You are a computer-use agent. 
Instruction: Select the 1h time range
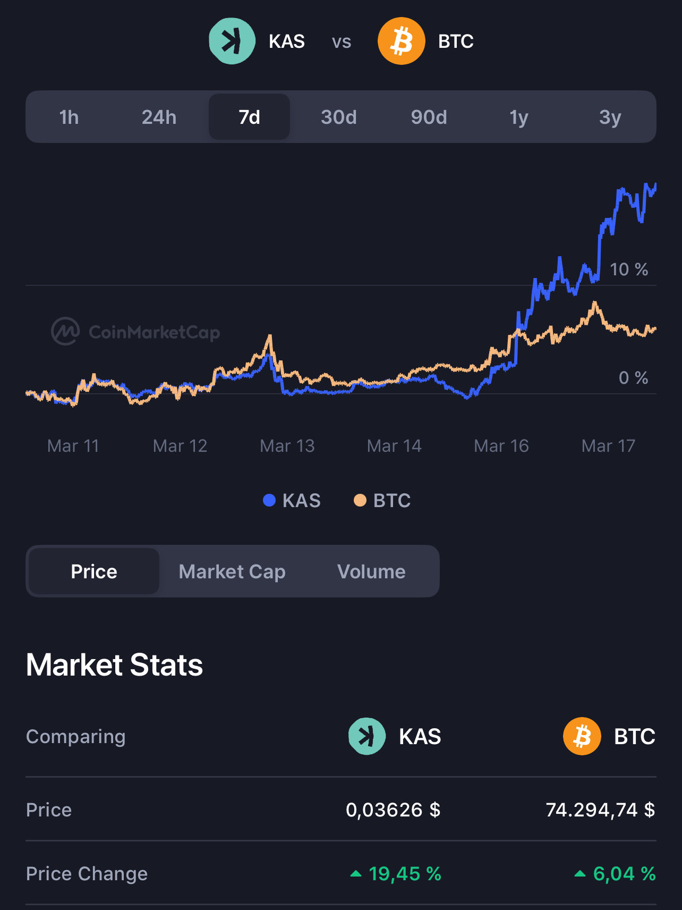tap(69, 117)
